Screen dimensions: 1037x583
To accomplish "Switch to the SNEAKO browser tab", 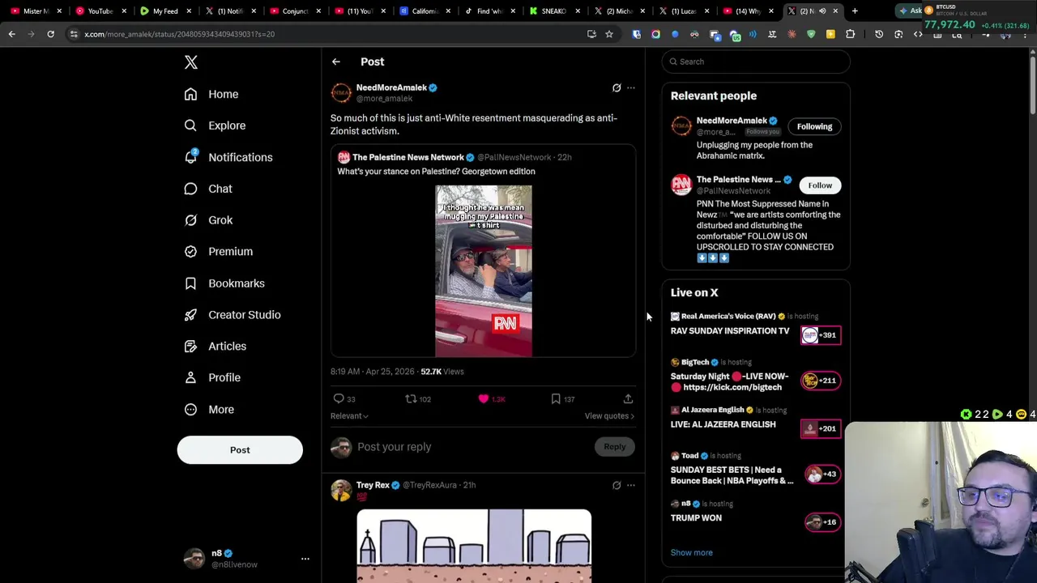I will pos(553,11).
